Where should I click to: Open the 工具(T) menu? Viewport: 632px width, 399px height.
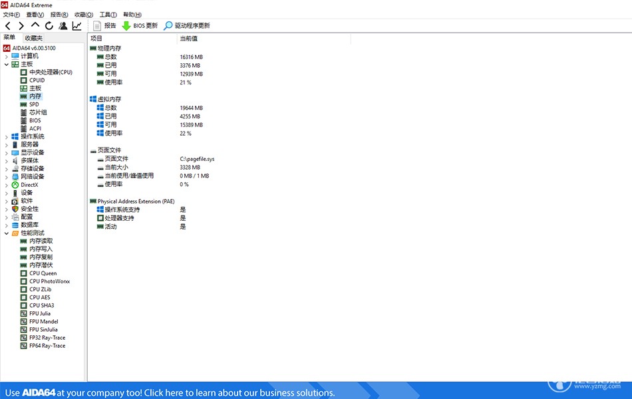[x=108, y=15]
